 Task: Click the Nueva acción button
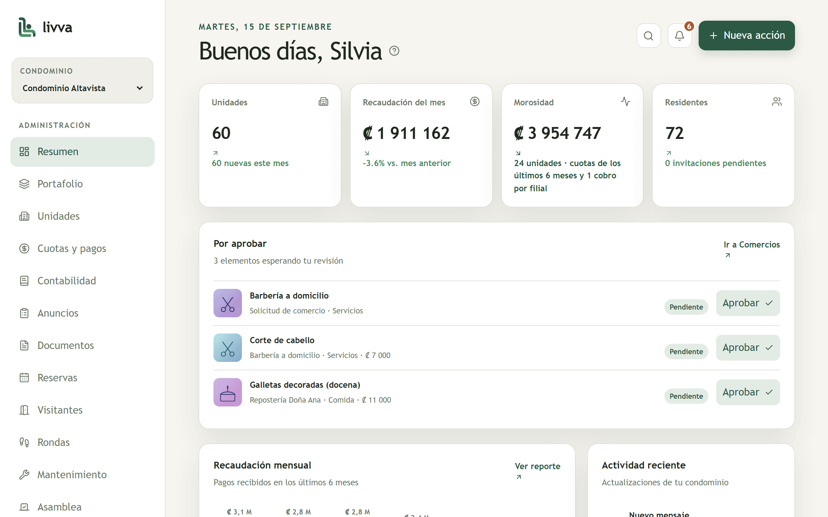click(x=746, y=36)
